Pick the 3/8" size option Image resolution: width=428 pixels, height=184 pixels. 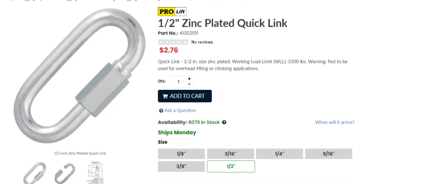(x=181, y=166)
